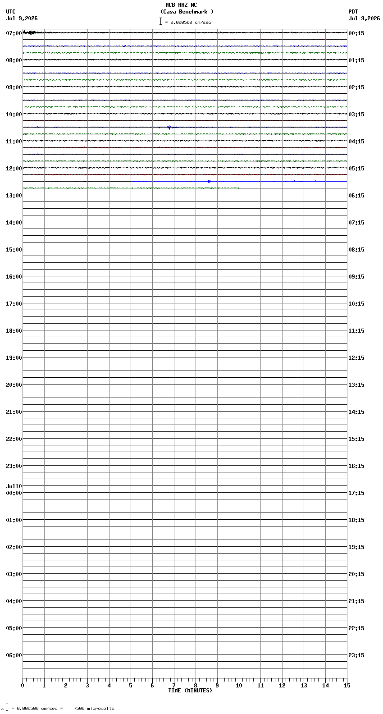383x714 pixels.
Task: Click the blue event burst on the 12:30 trace
Action: click(209, 181)
